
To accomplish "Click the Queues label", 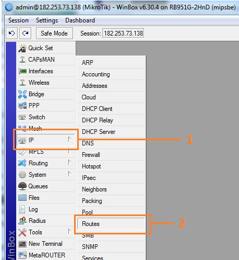I will click(38, 186).
